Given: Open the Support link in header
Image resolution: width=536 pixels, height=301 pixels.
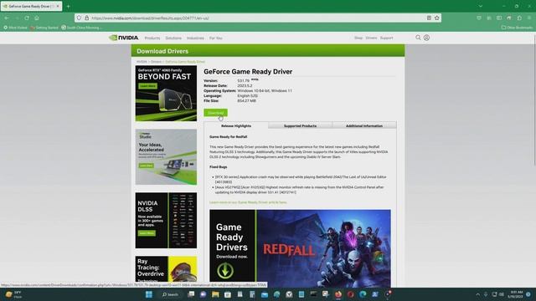Looking at the screenshot, I should (x=386, y=38).
